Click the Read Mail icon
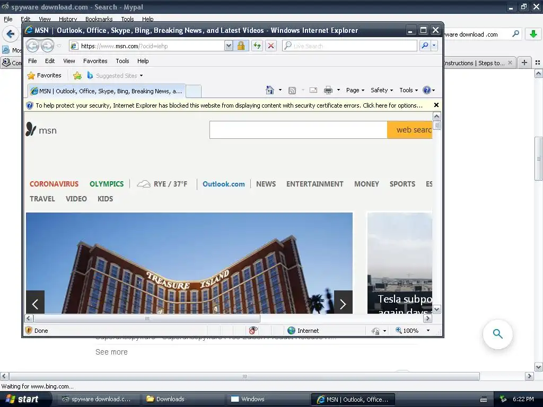The image size is (543, 407). click(x=313, y=90)
